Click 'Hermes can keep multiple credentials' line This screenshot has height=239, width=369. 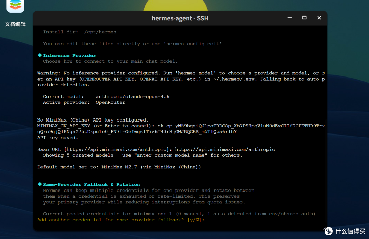pyautogui.click(x=149, y=190)
